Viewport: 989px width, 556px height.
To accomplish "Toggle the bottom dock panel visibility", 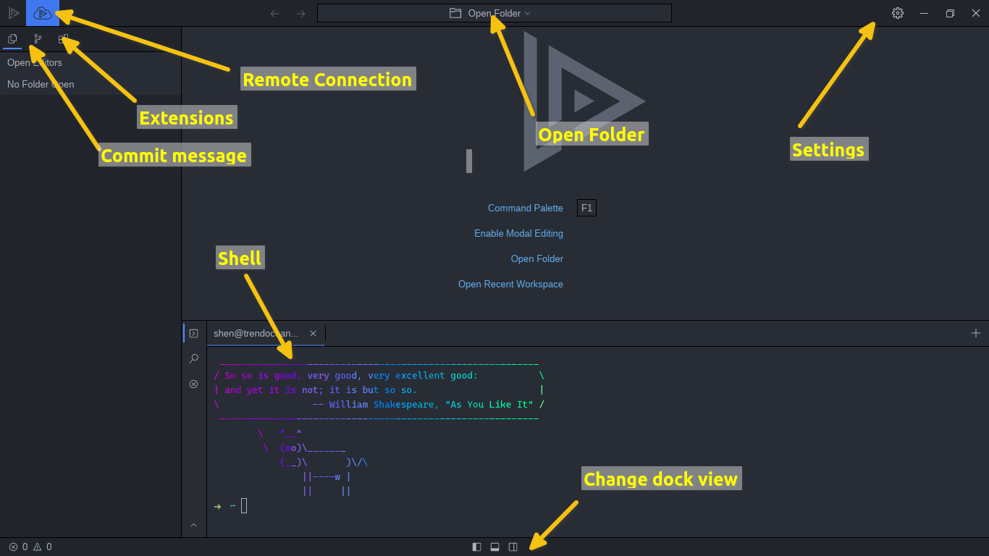I will click(x=494, y=547).
